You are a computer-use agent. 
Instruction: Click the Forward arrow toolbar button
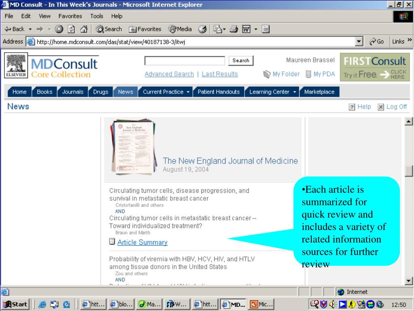(x=40, y=29)
